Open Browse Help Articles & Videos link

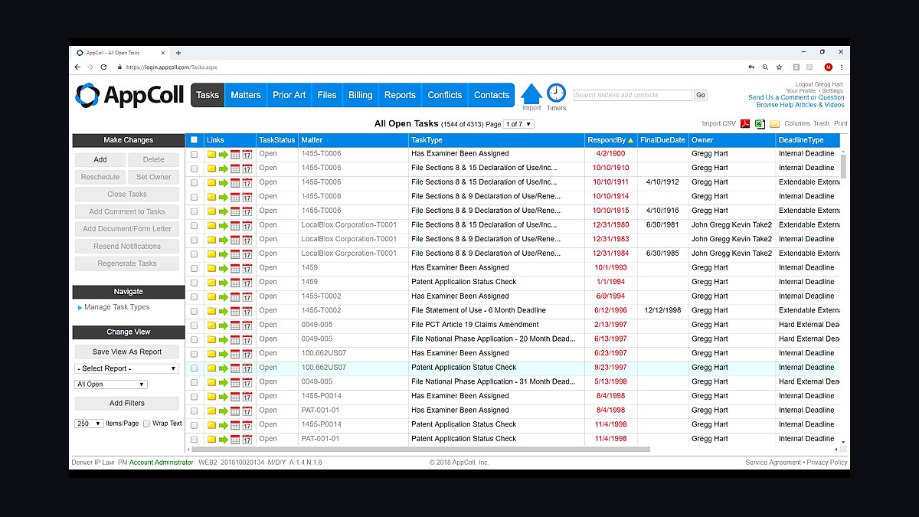(x=800, y=105)
